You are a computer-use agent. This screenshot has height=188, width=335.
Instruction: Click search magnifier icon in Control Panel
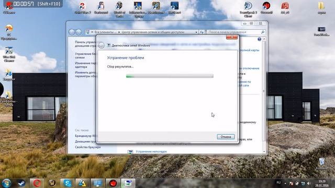(263, 32)
